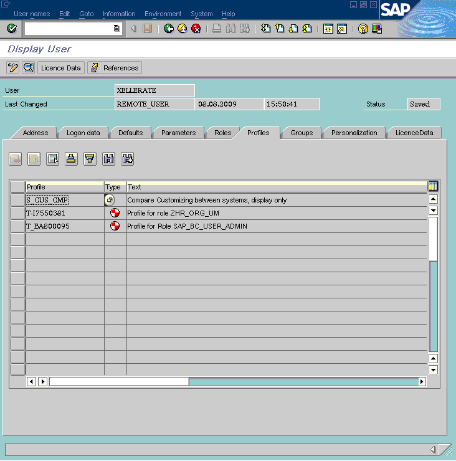
Task: Open the Goto menu
Action: pyautogui.click(x=87, y=14)
